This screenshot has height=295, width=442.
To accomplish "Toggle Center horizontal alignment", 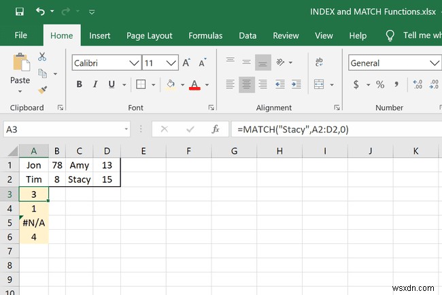I will tap(247, 84).
